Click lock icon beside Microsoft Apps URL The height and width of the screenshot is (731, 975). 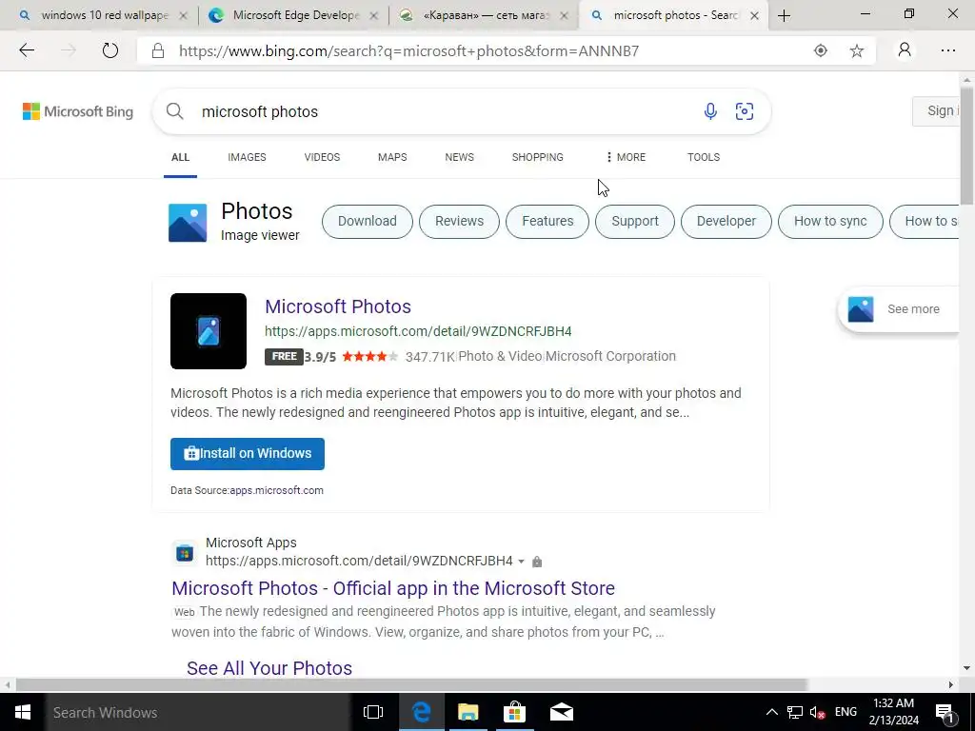click(537, 562)
